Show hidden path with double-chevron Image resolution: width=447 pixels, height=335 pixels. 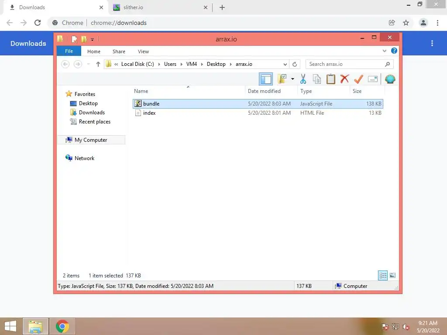[116, 65]
